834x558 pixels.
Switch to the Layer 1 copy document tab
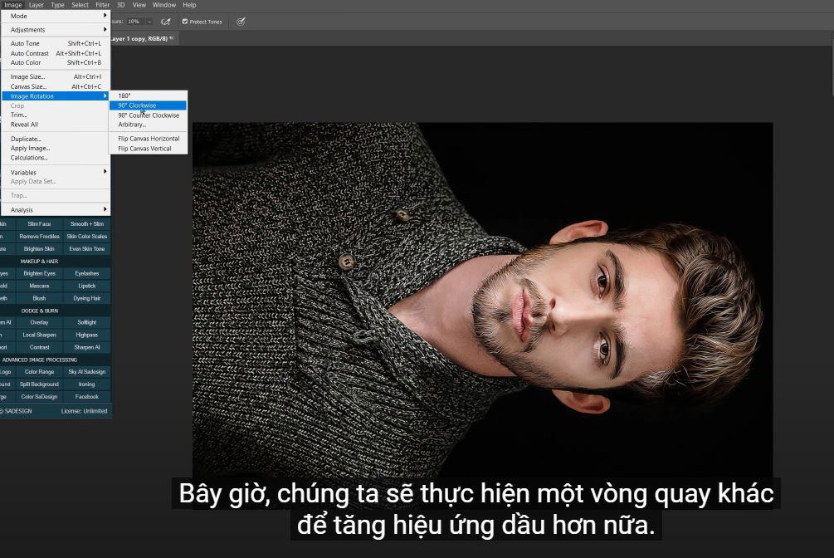[x=139, y=38]
